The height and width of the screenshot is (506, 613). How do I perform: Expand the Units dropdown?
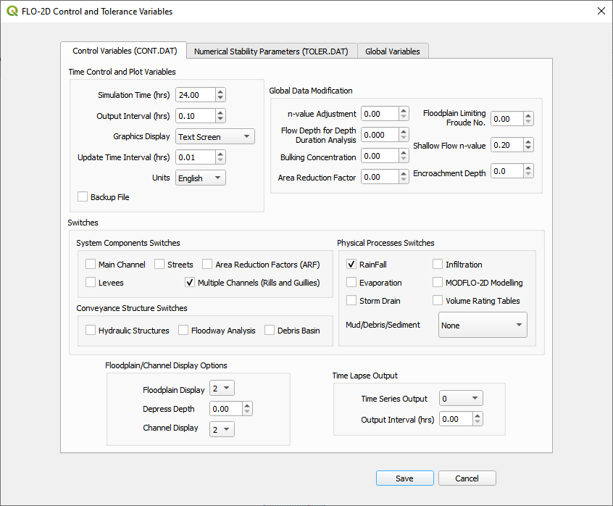[x=201, y=178]
